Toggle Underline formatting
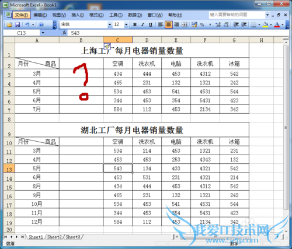 click(x=151, y=24)
